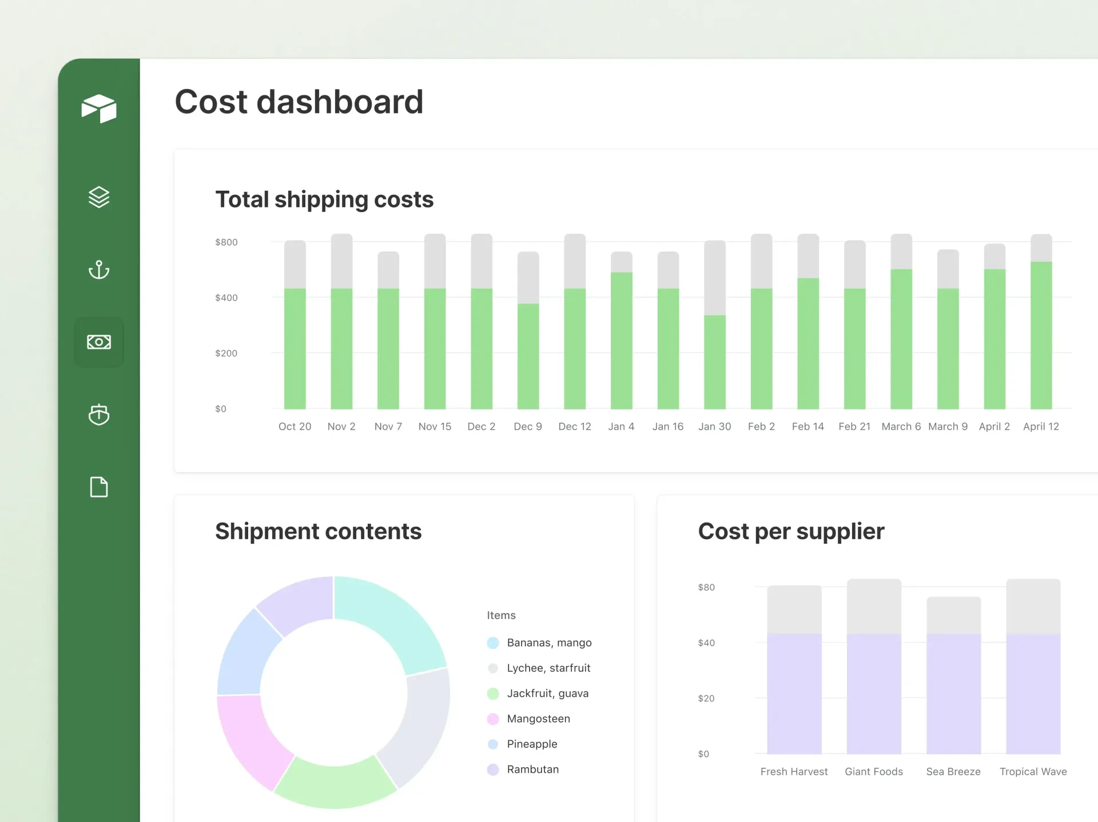Click the "Pineapple" legend label
The width and height of the screenshot is (1098, 822).
[x=532, y=744]
